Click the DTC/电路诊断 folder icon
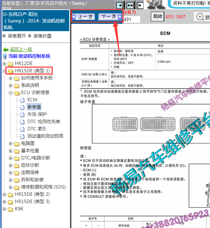This screenshot has width=210, height=228. point(17,158)
